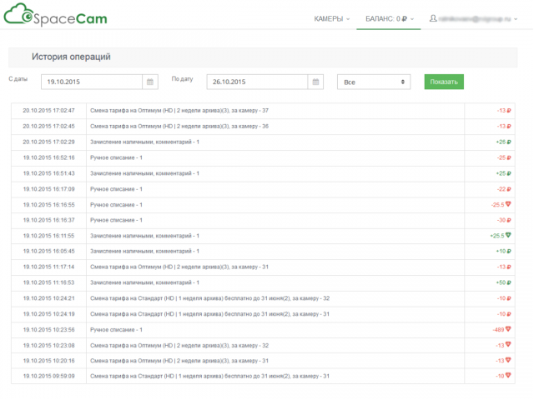Open calendar picker for the start date
Image resolution: width=534 pixels, height=400 pixels.
(x=150, y=82)
